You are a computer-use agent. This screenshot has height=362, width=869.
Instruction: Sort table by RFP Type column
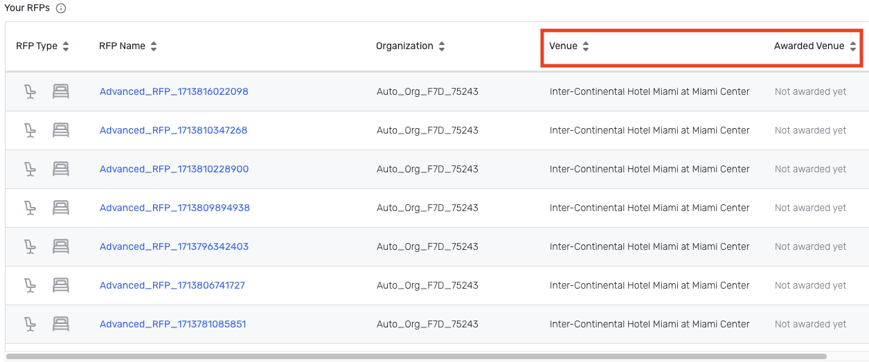(66, 46)
